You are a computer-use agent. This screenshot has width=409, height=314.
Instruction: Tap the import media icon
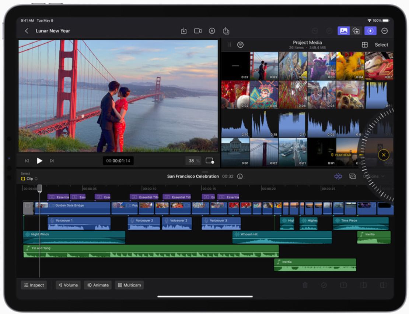point(183,31)
